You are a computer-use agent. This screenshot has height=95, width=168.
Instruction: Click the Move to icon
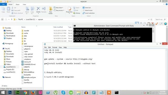(27, 11)
